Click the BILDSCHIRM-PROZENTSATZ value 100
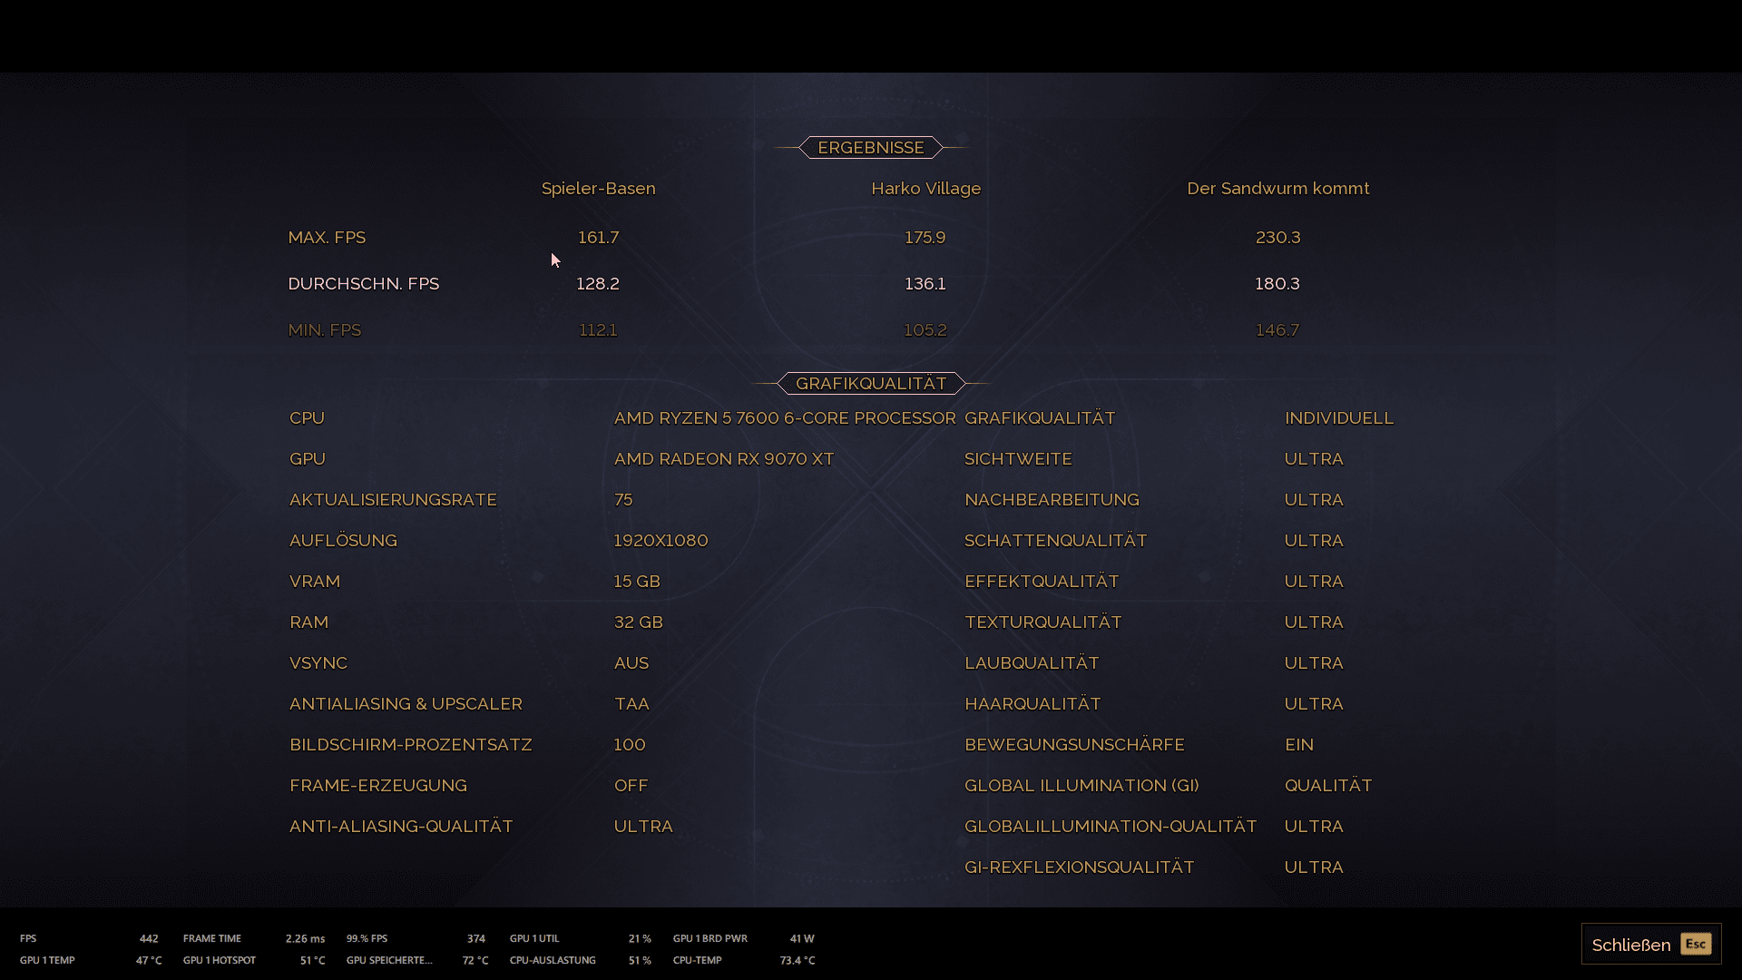This screenshot has height=980, width=1742. click(x=629, y=745)
